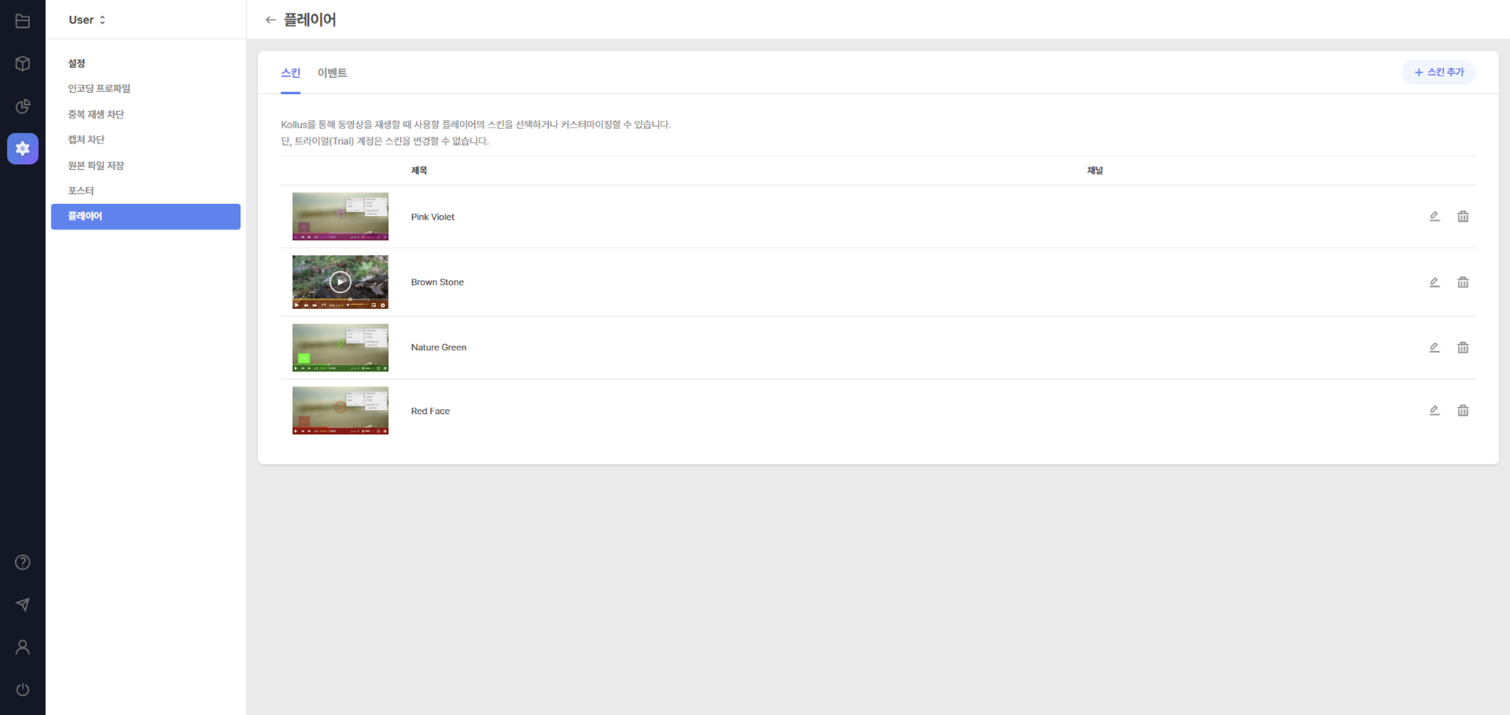This screenshot has width=1510, height=715.
Task: Switch to the 이벤트 tab
Action: [332, 72]
